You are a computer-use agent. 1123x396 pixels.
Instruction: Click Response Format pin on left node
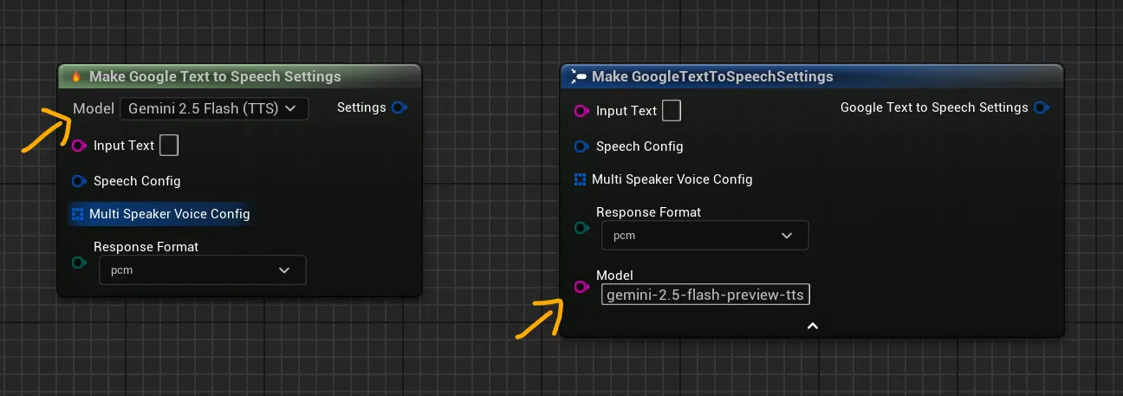point(80,263)
